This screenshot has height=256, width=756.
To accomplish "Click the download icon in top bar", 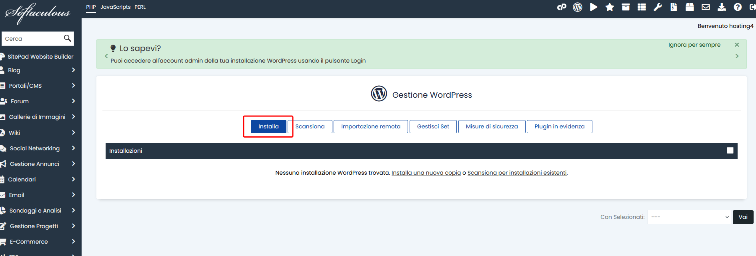I will pos(722,7).
